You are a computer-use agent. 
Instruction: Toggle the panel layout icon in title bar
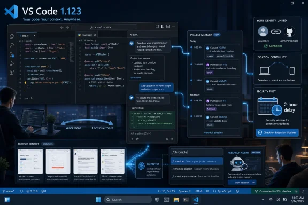tap(168, 26)
